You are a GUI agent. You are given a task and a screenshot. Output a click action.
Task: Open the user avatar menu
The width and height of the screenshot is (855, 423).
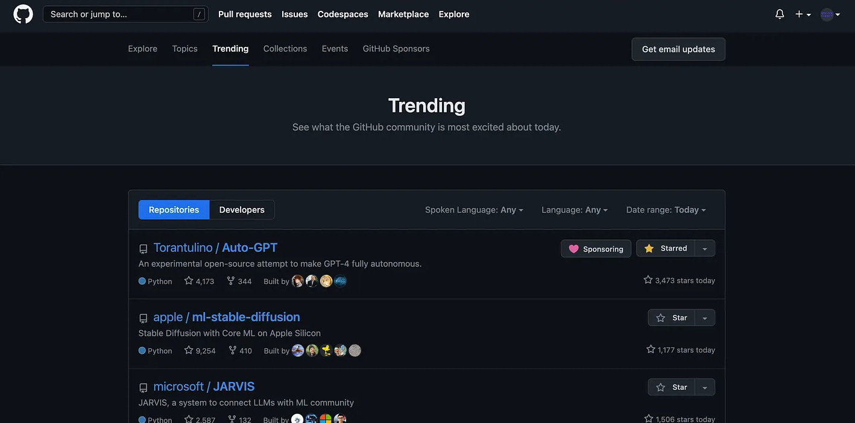[x=830, y=14]
